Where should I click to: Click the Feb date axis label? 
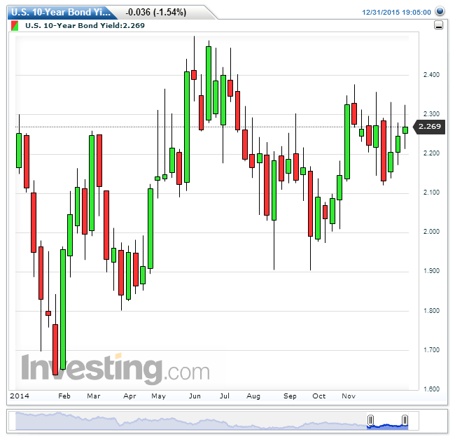tap(64, 396)
